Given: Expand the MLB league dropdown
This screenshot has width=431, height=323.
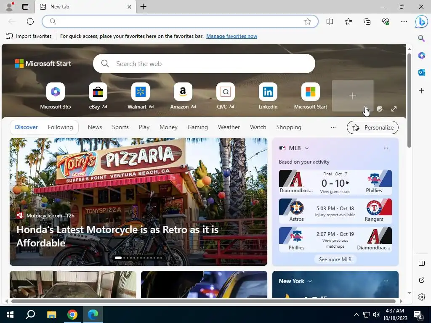Looking at the screenshot, I should [307, 148].
